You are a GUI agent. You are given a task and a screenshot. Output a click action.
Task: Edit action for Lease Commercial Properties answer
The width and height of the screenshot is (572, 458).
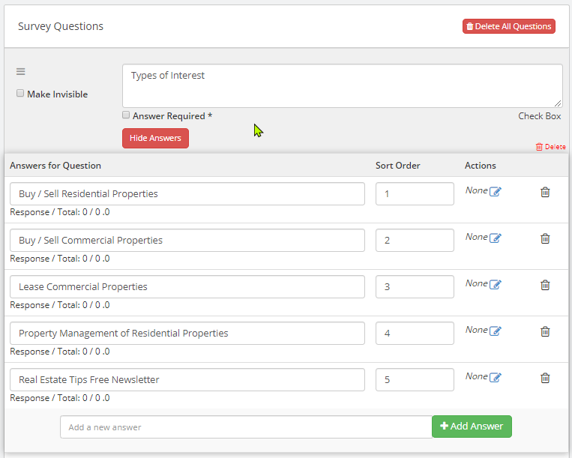(495, 284)
